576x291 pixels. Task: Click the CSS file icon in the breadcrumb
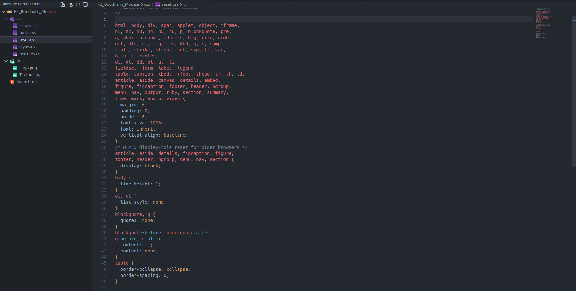coord(158,5)
